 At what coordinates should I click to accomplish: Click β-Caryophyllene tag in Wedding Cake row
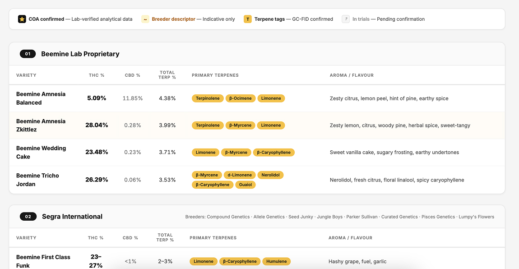tap(274, 153)
